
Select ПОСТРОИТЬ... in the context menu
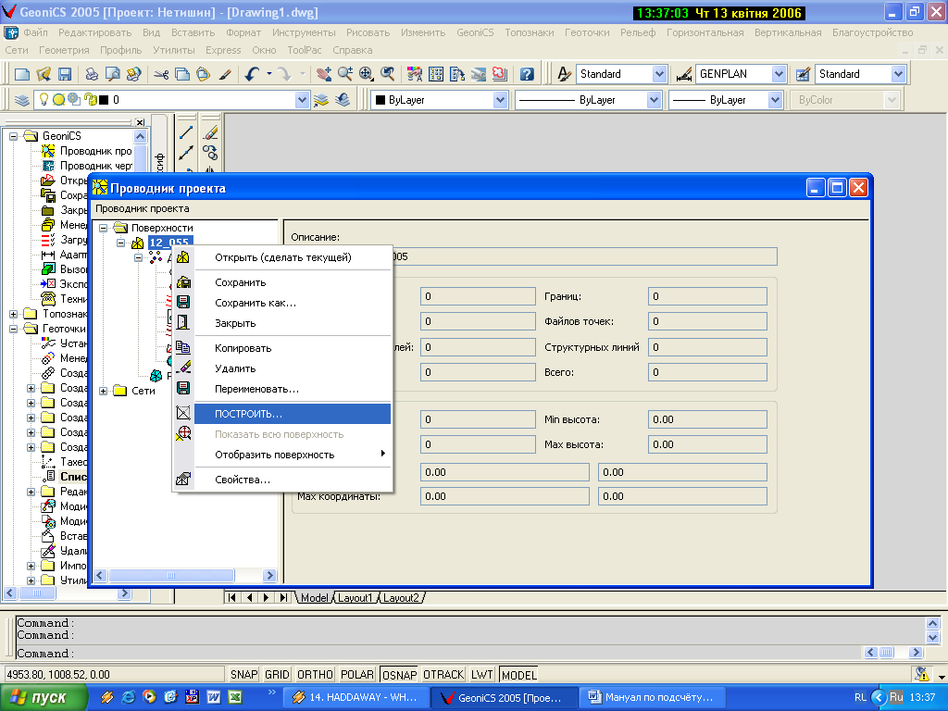[x=248, y=414]
